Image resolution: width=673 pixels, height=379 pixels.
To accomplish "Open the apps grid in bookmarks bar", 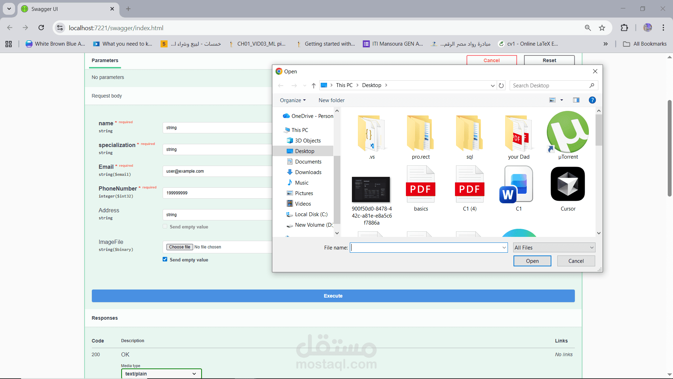I will (9, 44).
